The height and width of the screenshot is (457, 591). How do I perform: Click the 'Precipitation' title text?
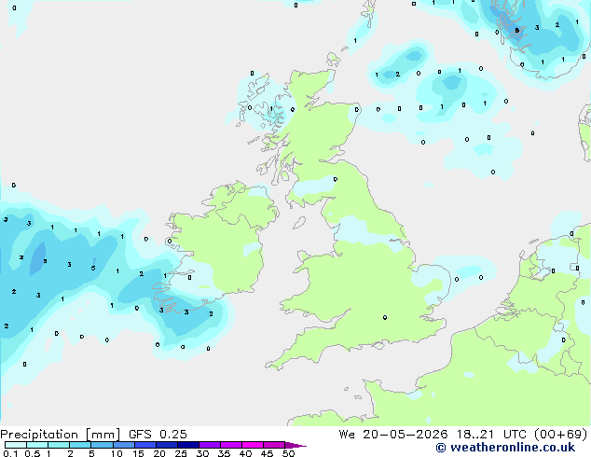pos(39,435)
